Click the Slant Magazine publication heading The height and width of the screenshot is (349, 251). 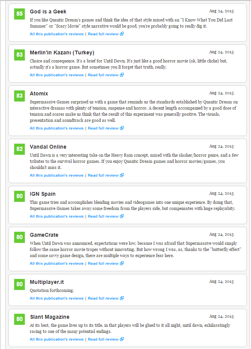50,317
